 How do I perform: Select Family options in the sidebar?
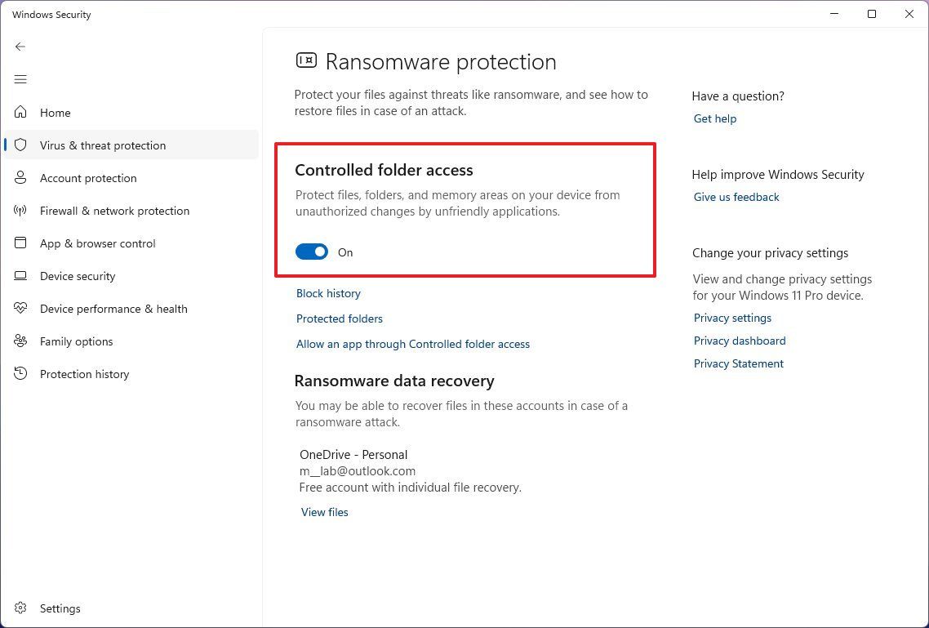pos(76,341)
